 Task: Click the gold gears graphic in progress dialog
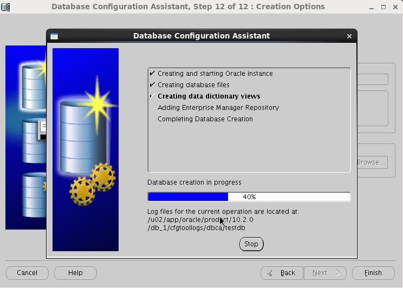tap(93, 184)
